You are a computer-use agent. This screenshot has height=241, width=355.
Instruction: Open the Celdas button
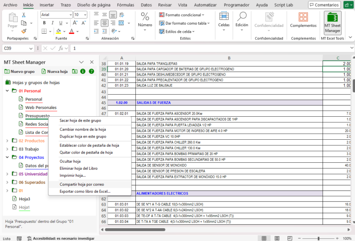[224, 21]
